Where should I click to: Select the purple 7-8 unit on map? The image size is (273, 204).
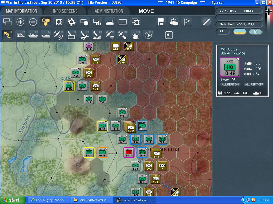(89, 46)
